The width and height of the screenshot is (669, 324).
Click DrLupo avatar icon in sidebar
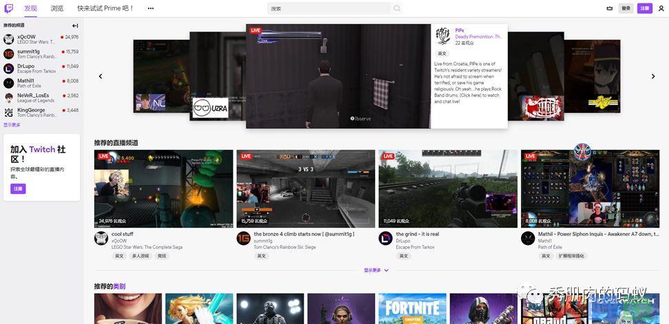point(8,68)
